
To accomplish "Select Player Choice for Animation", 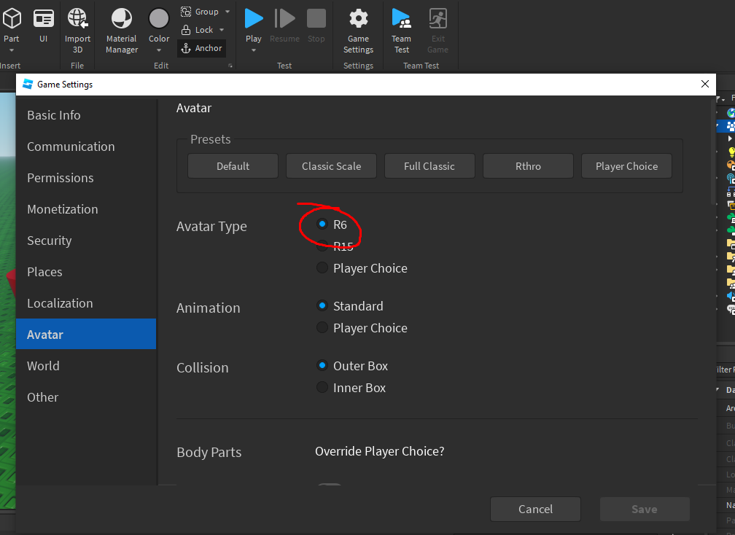I will click(x=322, y=328).
